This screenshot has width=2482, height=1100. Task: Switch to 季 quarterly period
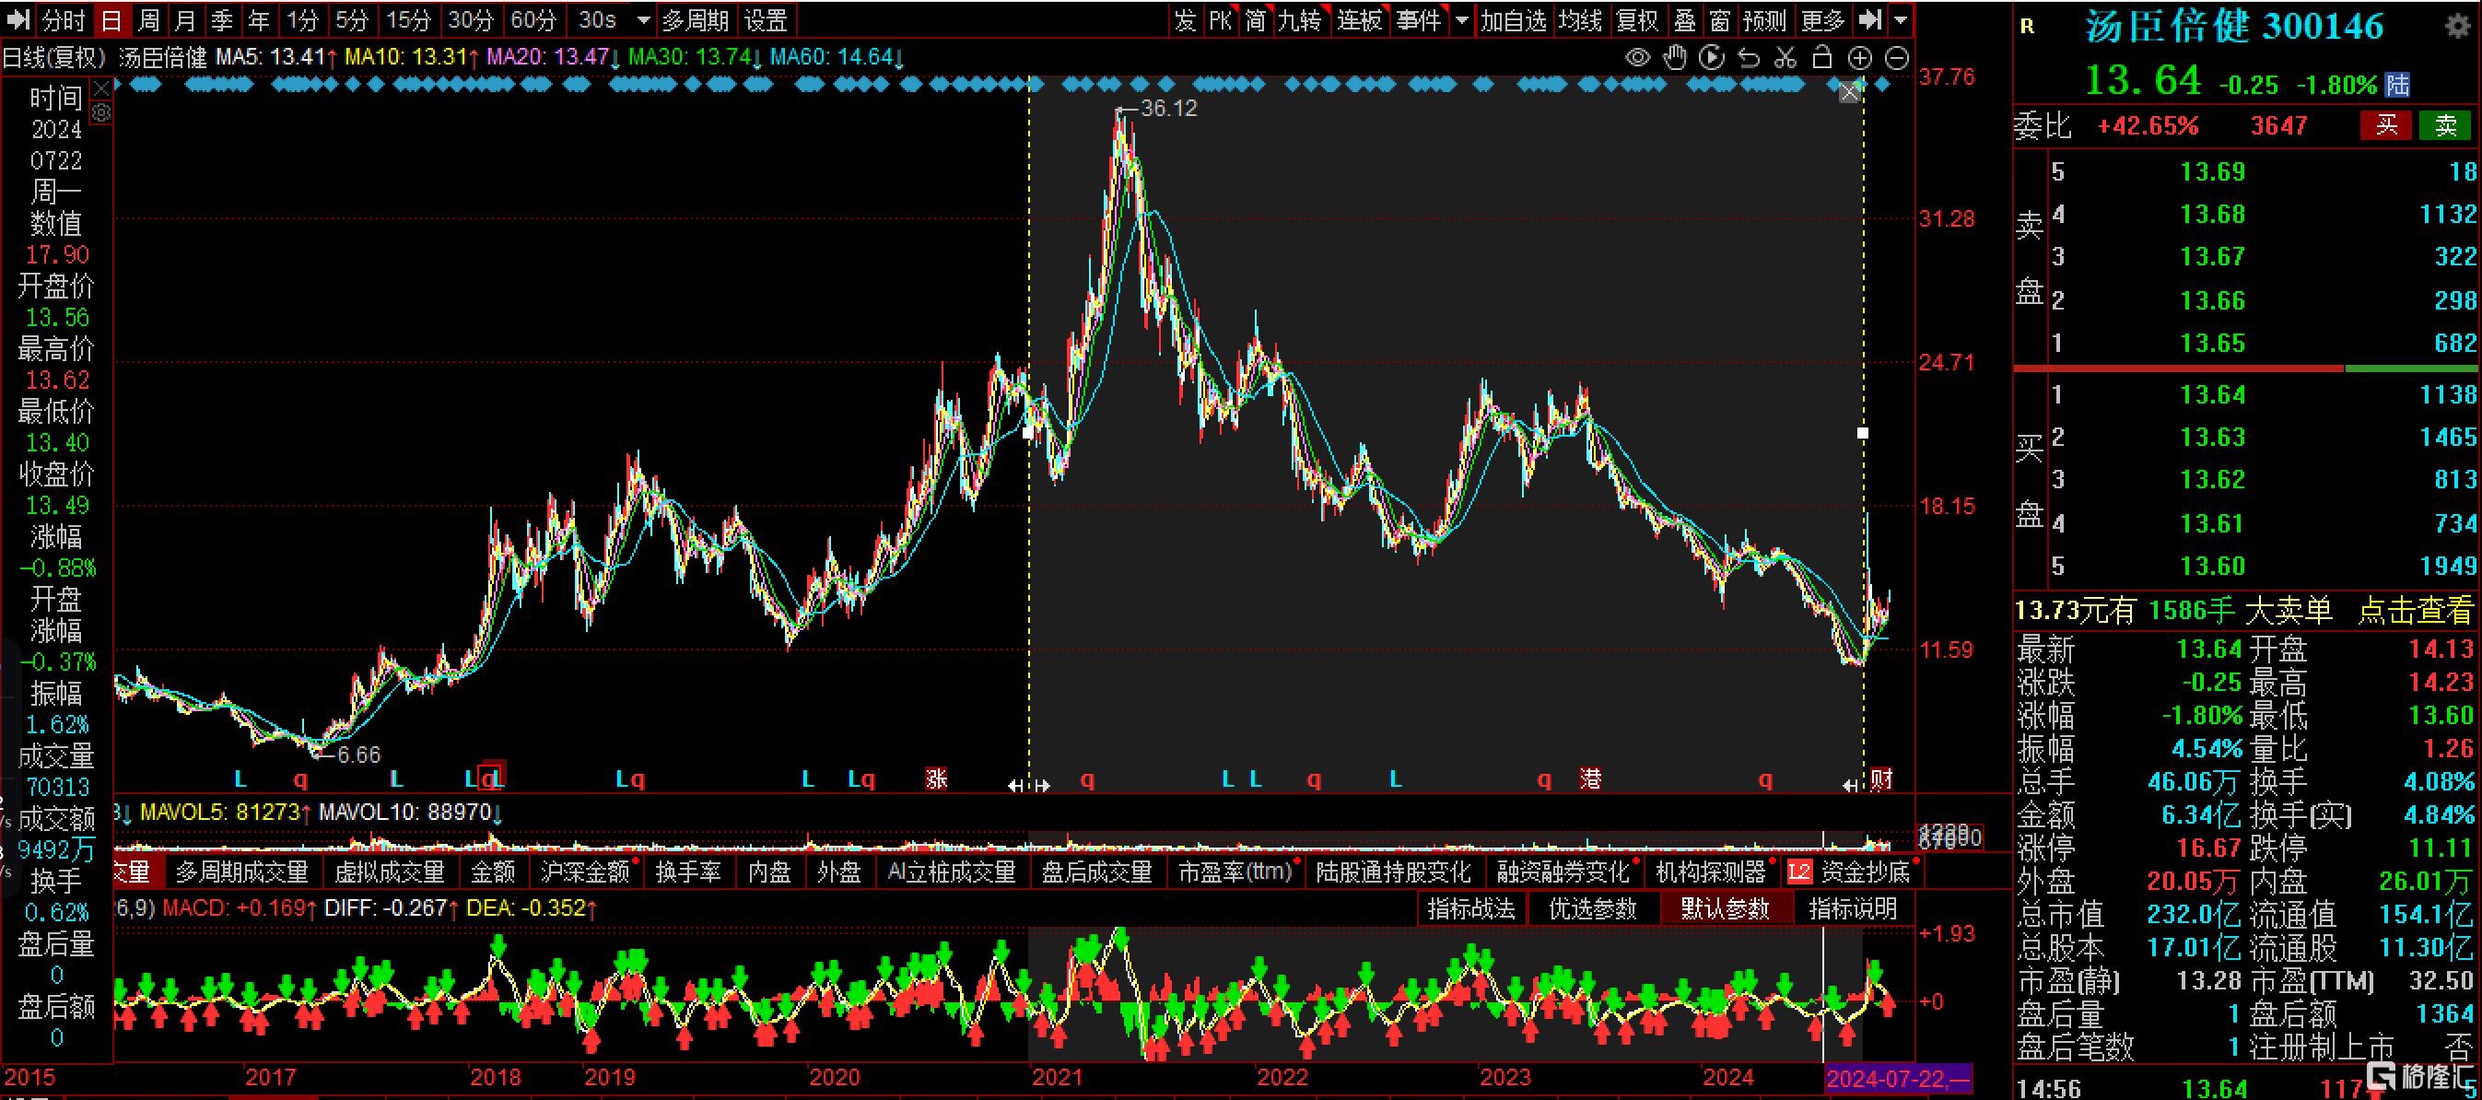(223, 19)
